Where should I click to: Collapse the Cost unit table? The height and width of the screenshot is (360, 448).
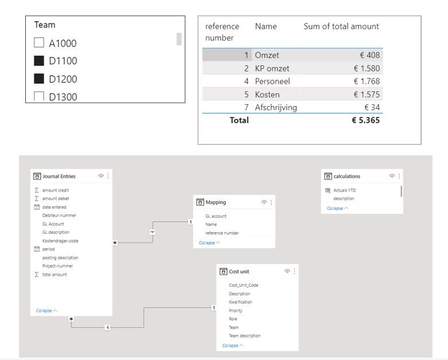pyautogui.click(x=233, y=346)
